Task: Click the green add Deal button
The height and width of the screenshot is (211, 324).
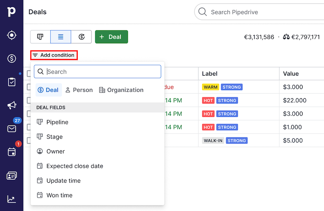Action: click(111, 37)
